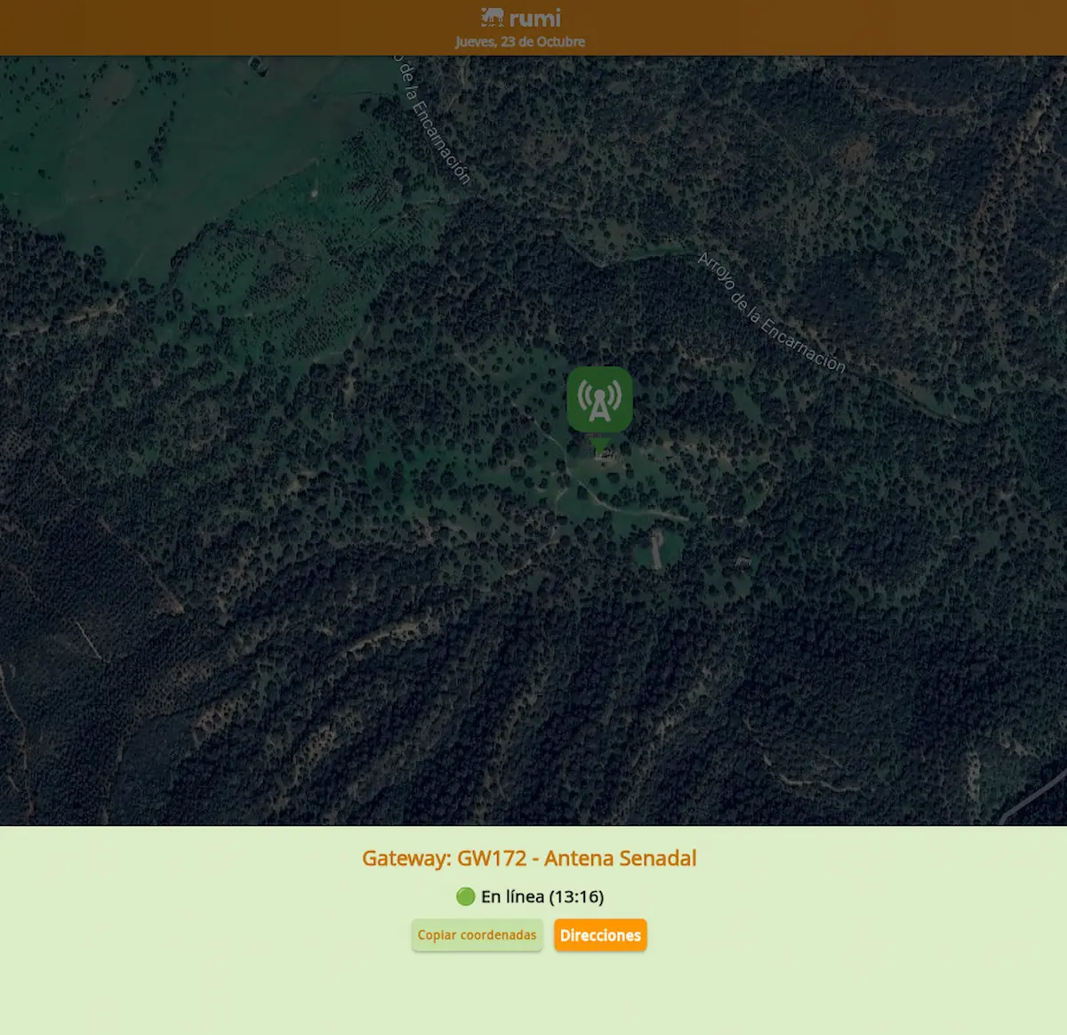
Task: Click the olive grove rows left of marker
Action: (x=267, y=285)
